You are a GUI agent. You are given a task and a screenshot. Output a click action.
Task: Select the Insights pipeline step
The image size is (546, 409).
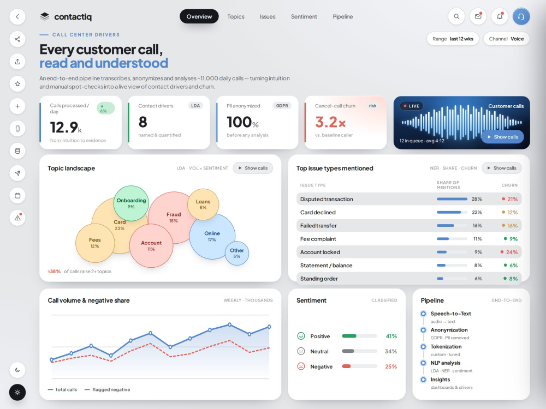coord(447,383)
